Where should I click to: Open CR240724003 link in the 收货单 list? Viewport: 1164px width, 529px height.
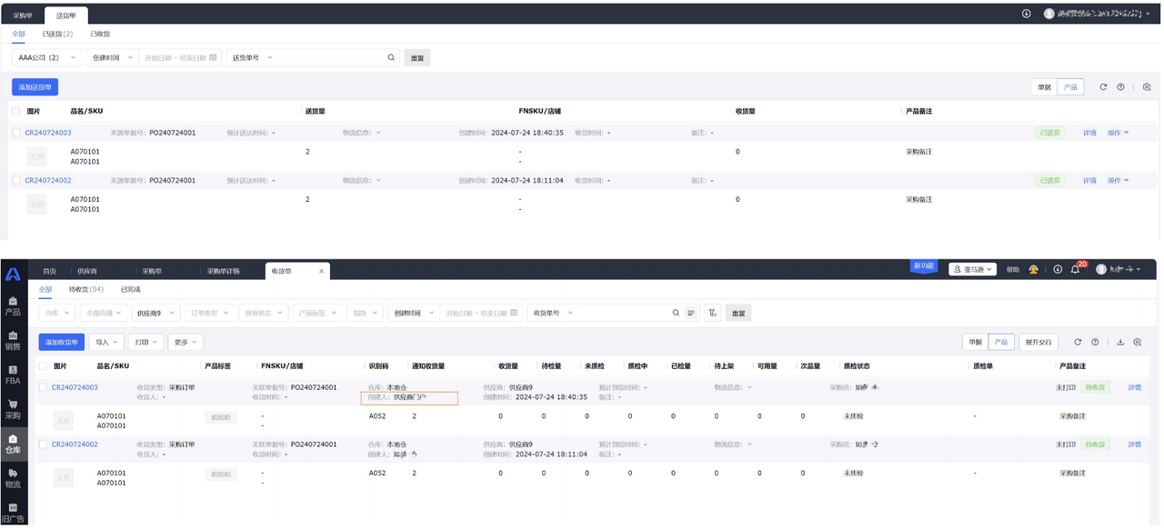tap(75, 387)
